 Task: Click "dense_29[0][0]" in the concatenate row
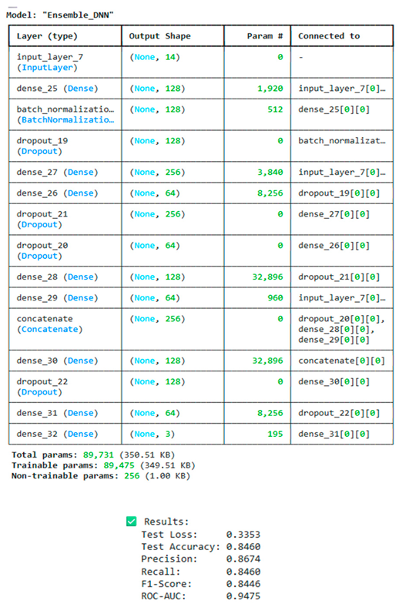[334, 340]
